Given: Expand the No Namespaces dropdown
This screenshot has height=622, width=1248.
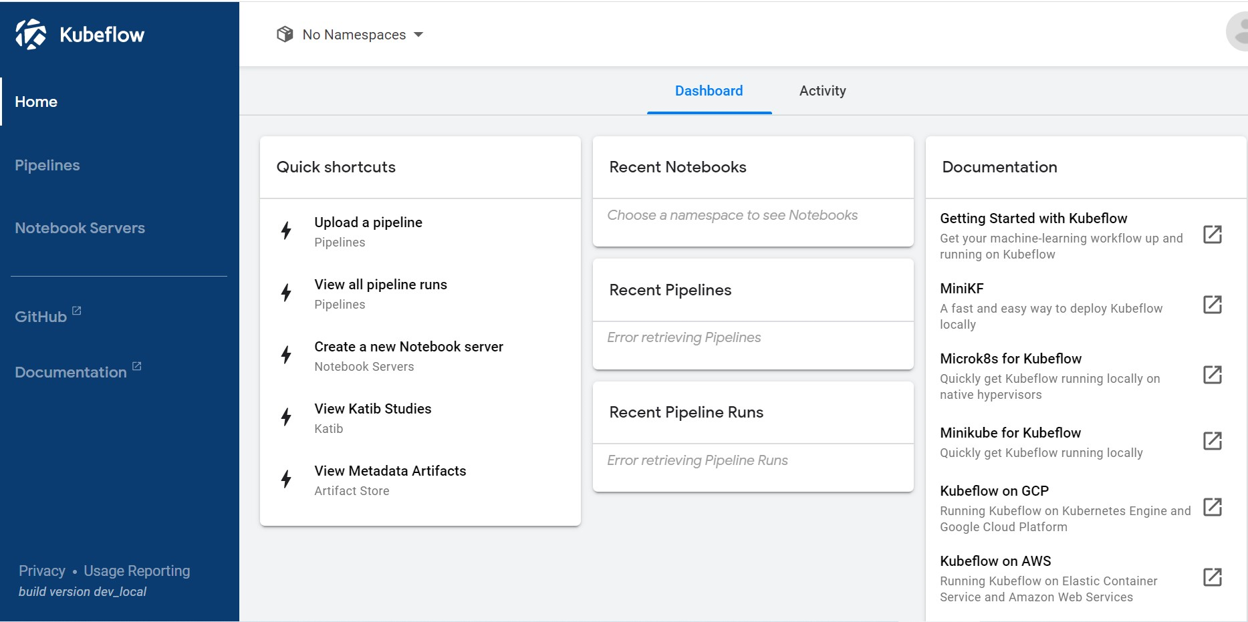Looking at the screenshot, I should coord(420,34).
